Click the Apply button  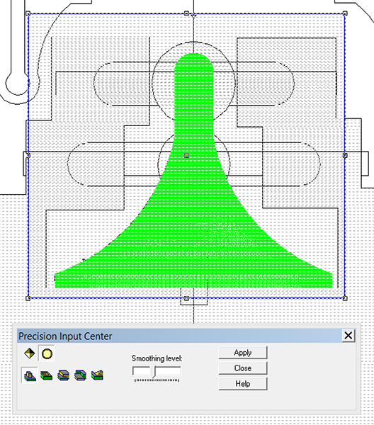[243, 353]
